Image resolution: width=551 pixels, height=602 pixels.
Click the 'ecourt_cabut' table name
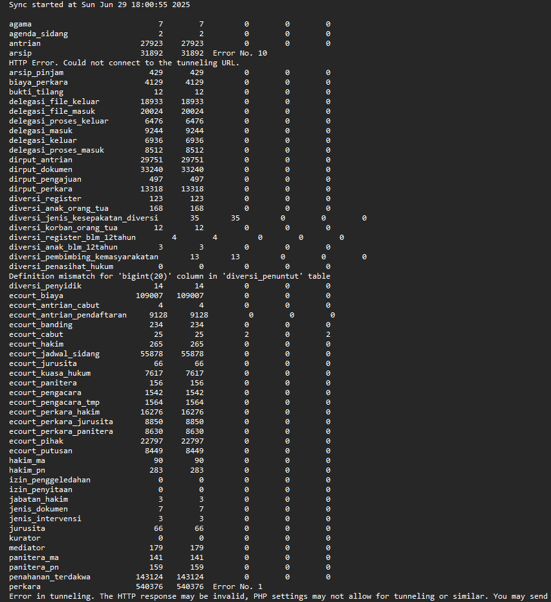pyautogui.click(x=36, y=334)
